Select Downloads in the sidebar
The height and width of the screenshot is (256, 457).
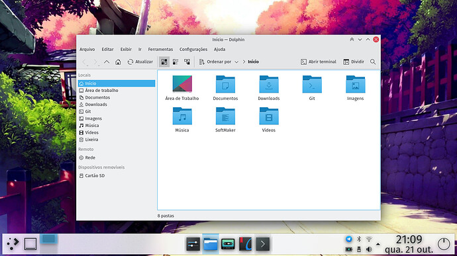point(117,105)
